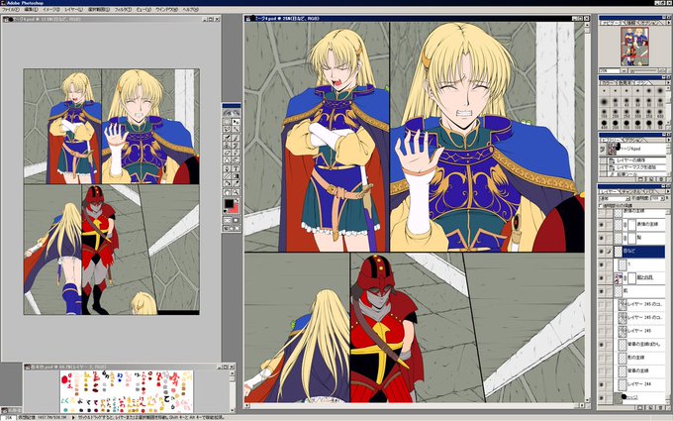Click the swap foreground/background colors icon
673x421 pixels.
click(x=237, y=200)
